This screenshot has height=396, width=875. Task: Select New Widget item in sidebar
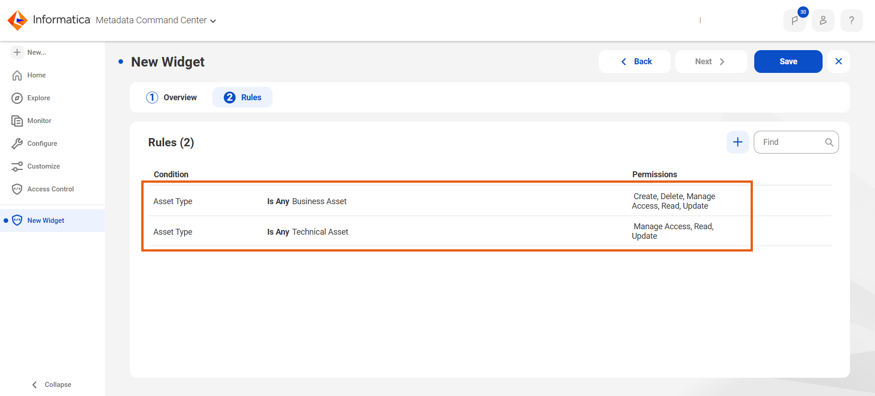click(52, 221)
